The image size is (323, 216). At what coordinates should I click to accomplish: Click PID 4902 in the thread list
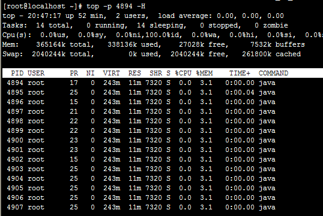[15, 160]
